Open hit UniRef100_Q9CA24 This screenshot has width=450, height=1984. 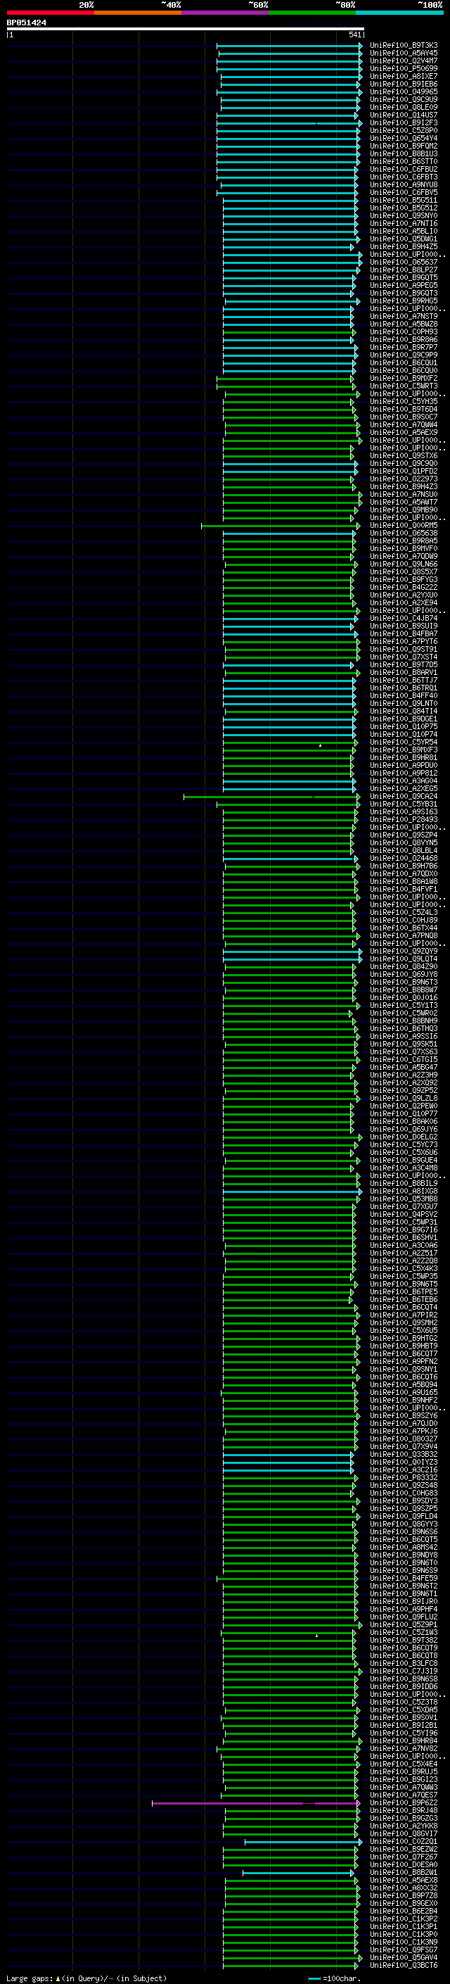[x=404, y=797]
